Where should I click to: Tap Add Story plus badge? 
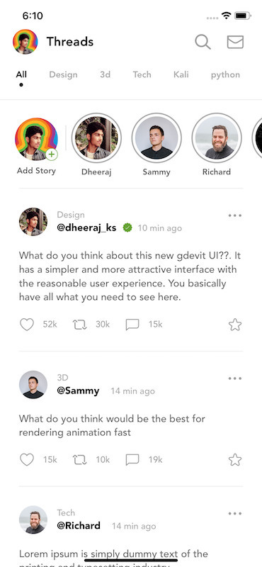tap(52, 155)
